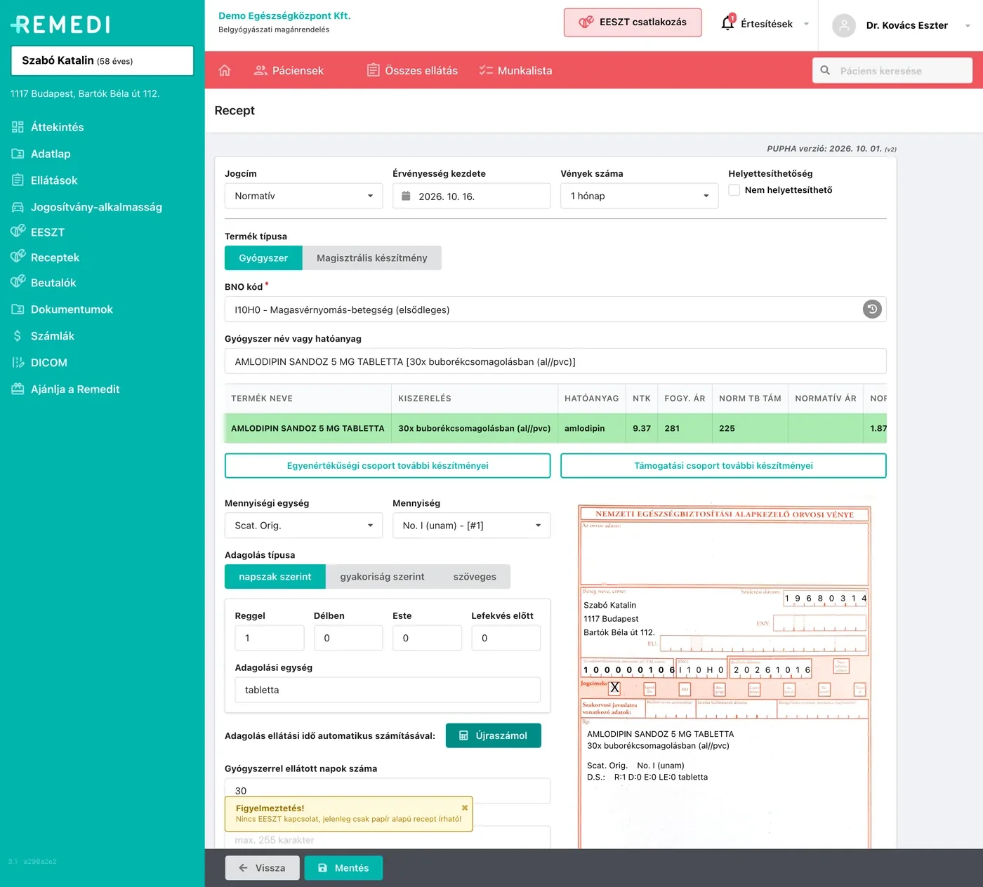Click the Áttekintés dashboard icon

coord(18,127)
